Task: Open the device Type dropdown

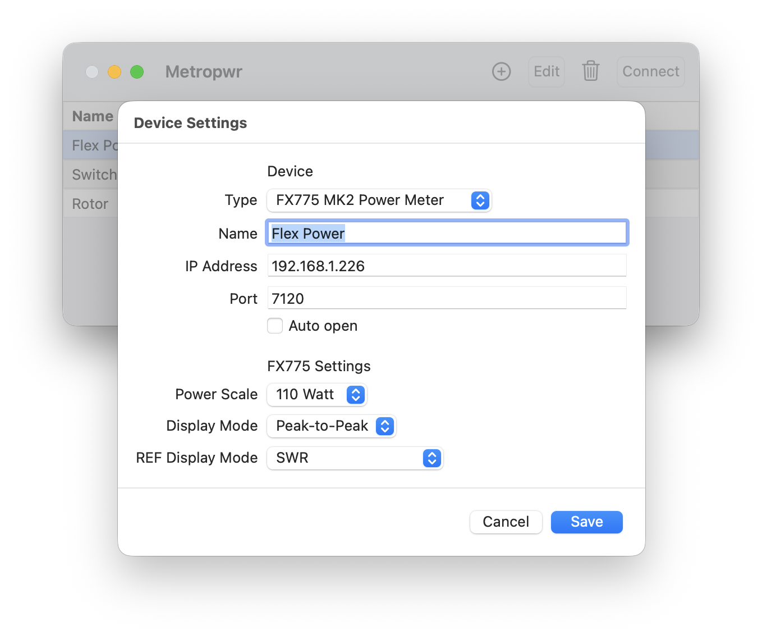Action: click(x=379, y=200)
